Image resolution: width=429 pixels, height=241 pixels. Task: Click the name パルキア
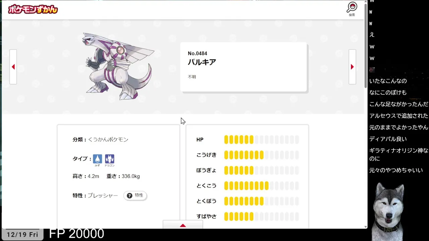click(202, 62)
